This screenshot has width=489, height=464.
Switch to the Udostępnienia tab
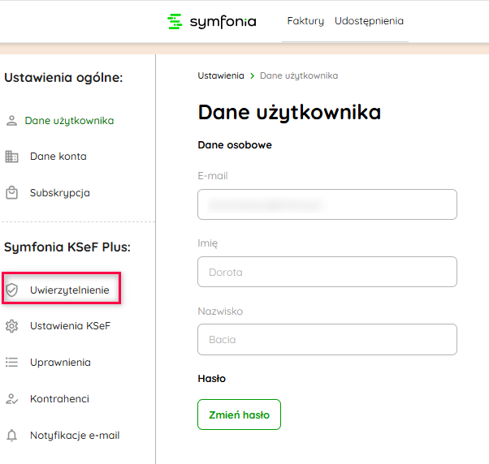coord(369,21)
